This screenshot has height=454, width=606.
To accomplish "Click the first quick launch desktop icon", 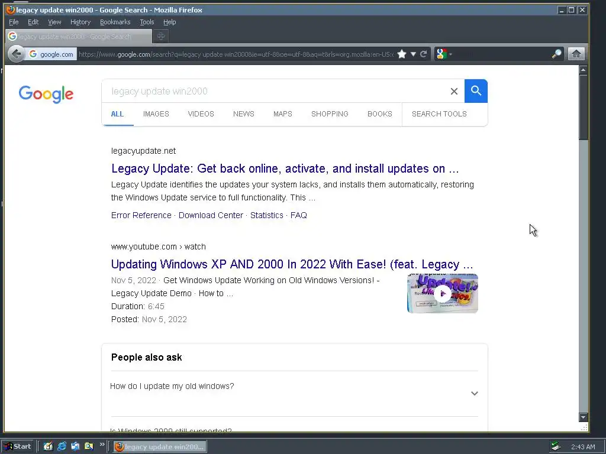I will [49, 447].
